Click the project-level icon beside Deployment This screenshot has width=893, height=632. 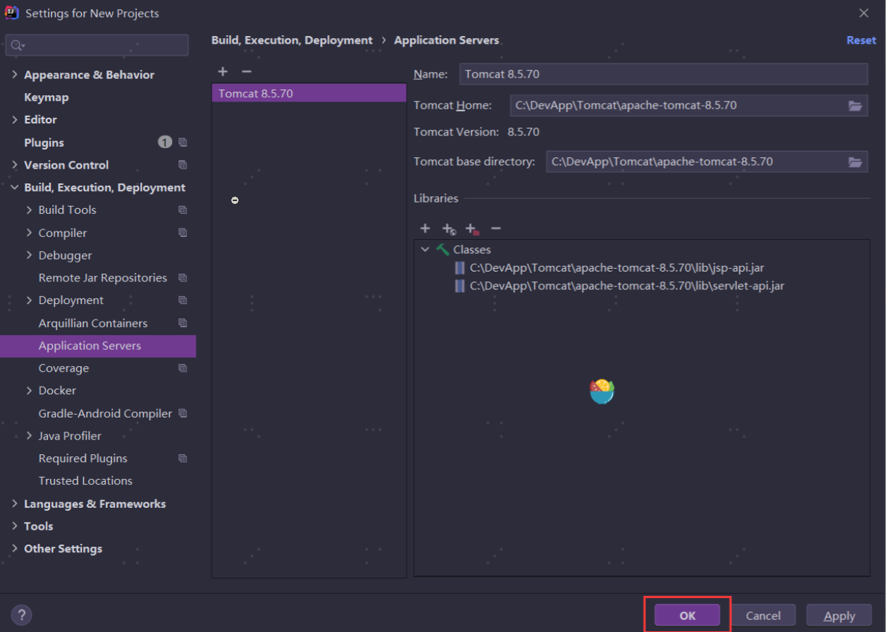click(x=183, y=300)
